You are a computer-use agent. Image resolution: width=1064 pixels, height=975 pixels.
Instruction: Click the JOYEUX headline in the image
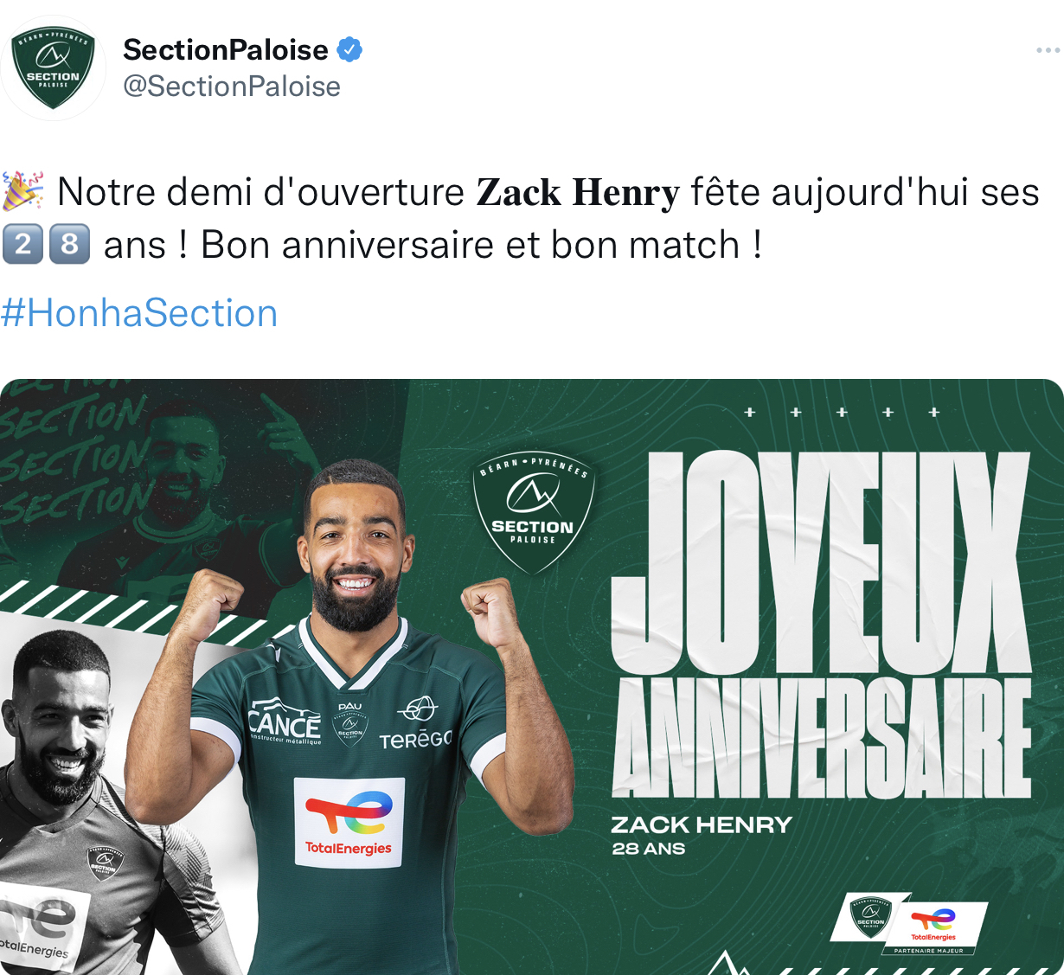click(x=821, y=562)
